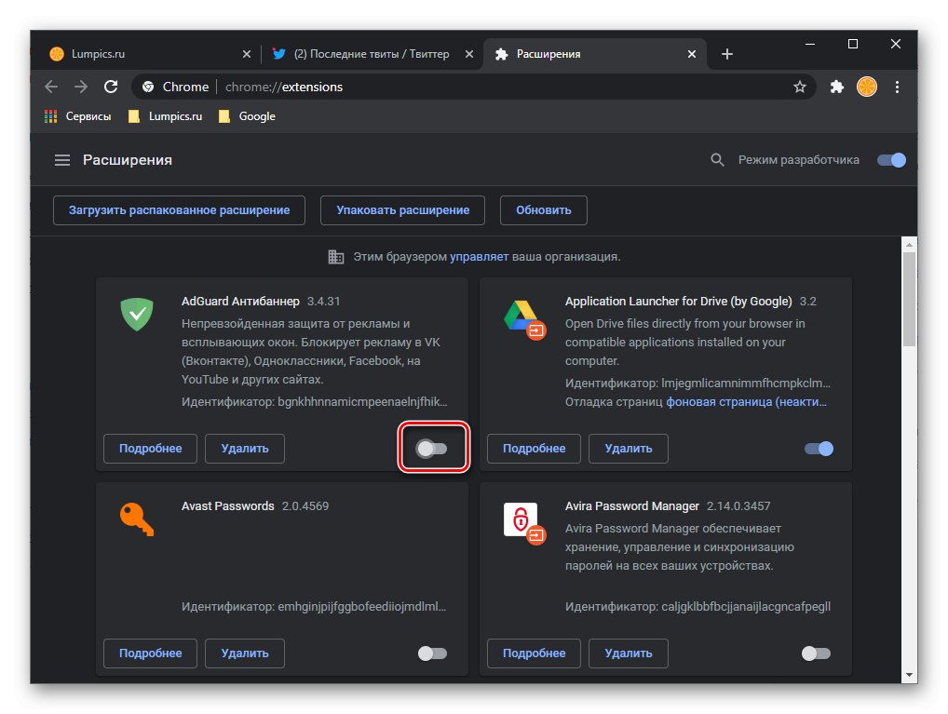Click the scrollbar down arrow
Image resolution: width=948 pixels, height=714 pixels.
pyautogui.click(x=909, y=675)
